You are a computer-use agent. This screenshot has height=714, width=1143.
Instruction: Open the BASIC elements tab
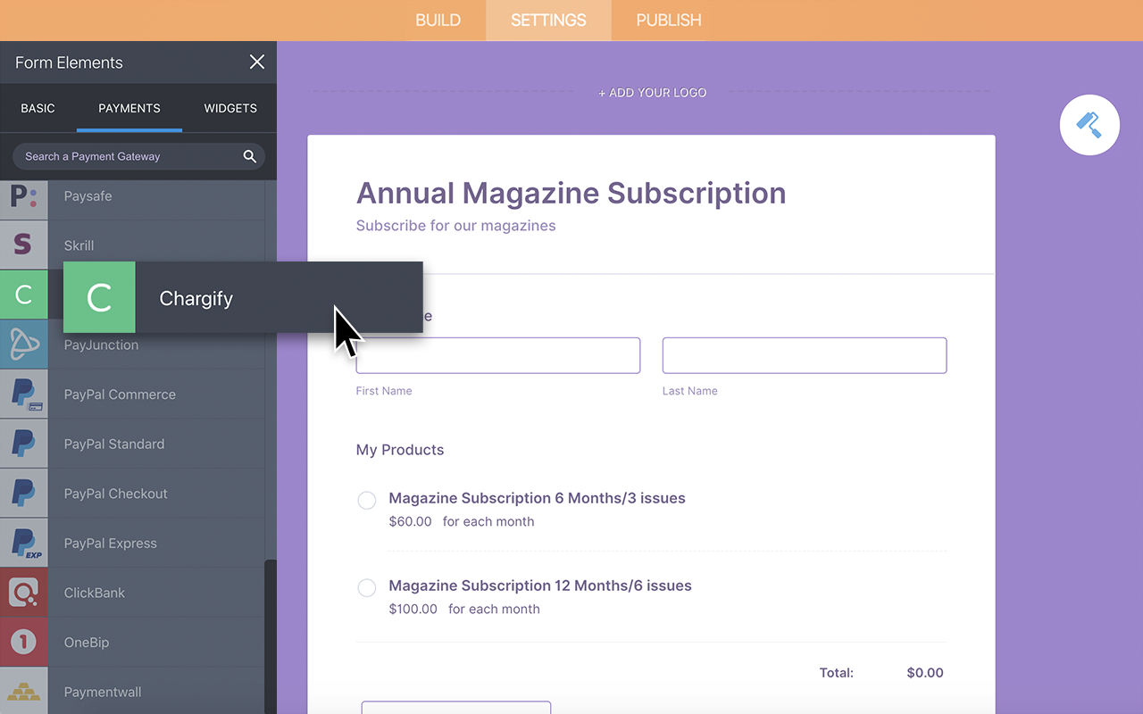tap(38, 108)
